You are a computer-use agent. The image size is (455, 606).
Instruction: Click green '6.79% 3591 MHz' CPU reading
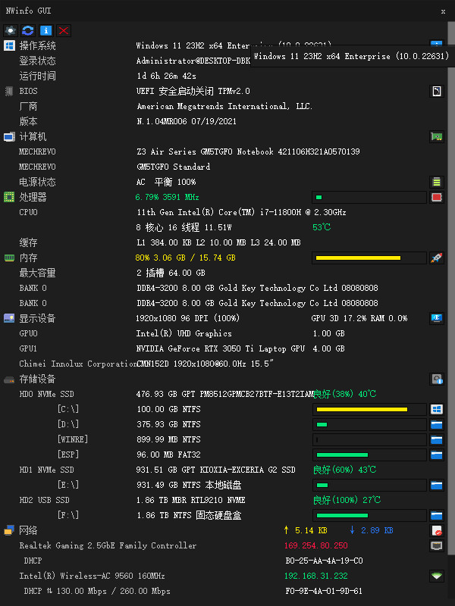(x=167, y=197)
